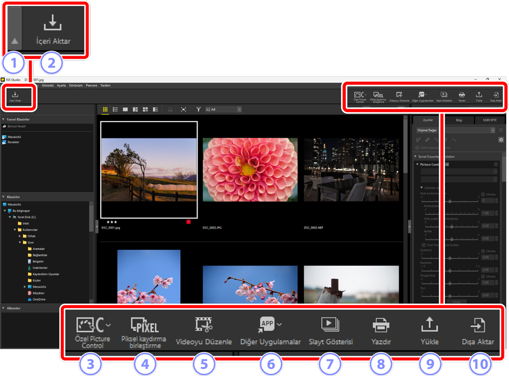Select the thumbnail grid view icon
Image resolution: width=509 pixels, height=376 pixels.
(x=105, y=110)
